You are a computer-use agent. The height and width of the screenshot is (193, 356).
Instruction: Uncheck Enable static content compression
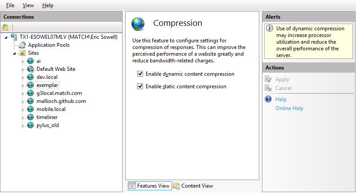coord(140,86)
